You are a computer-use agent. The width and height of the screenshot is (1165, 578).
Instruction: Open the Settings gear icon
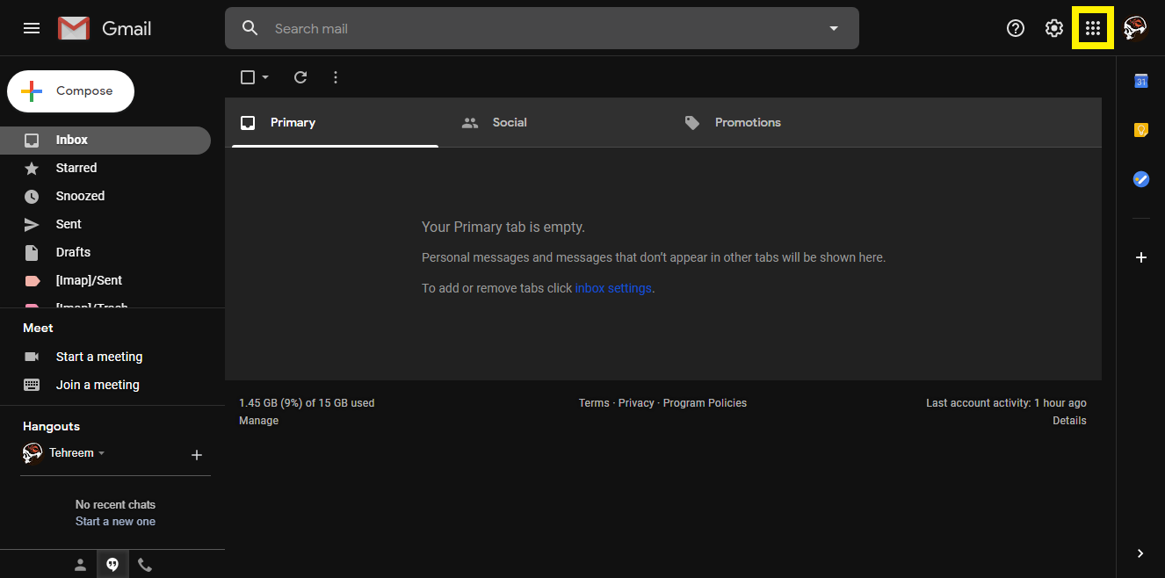tap(1054, 28)
